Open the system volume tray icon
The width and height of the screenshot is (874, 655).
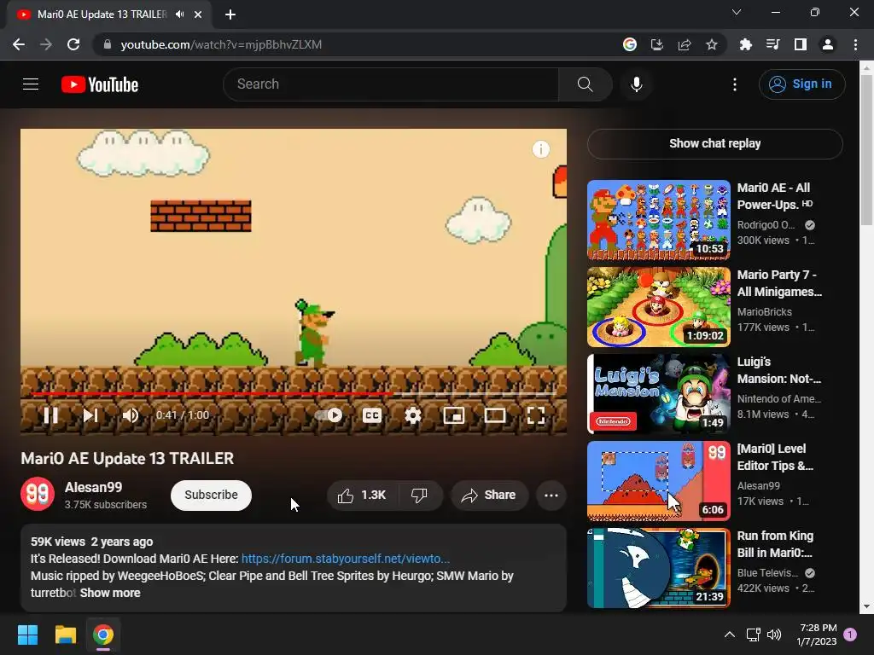774,635
